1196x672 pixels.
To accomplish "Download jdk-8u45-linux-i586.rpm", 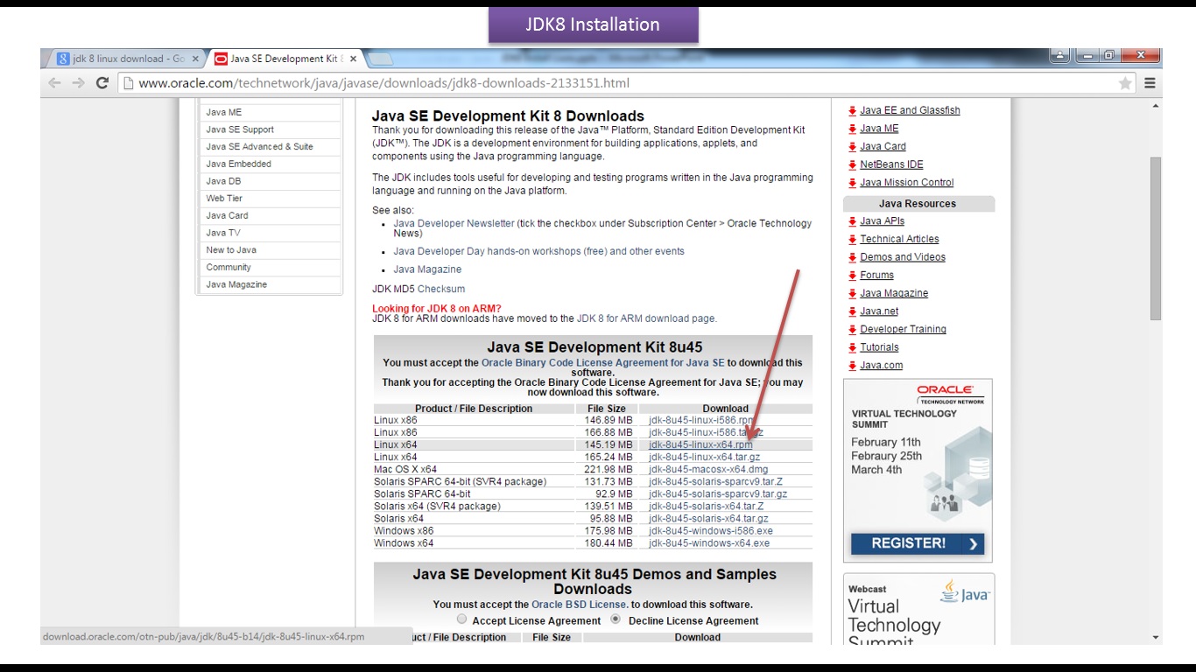I will pyautogui.click(x=701, y=420).
